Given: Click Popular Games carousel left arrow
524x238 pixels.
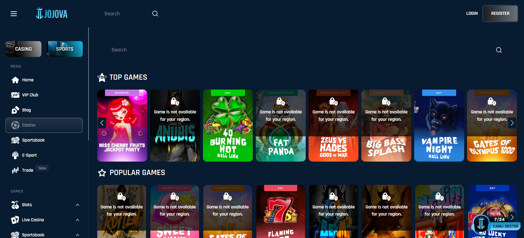Looking at the screenshot, I should click(102, 217).
